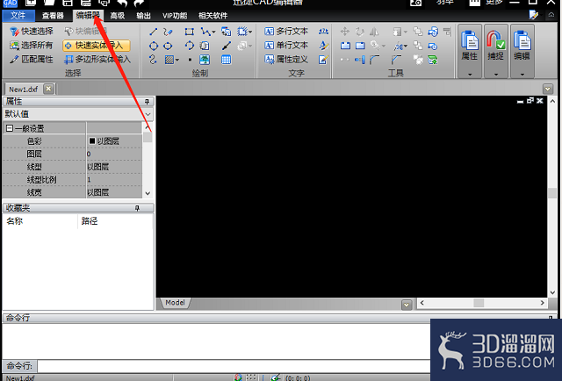Viewport: 562px width, 381px height.
Task: Click the Mirror tool icon
Action: click(x=374, y=32)
